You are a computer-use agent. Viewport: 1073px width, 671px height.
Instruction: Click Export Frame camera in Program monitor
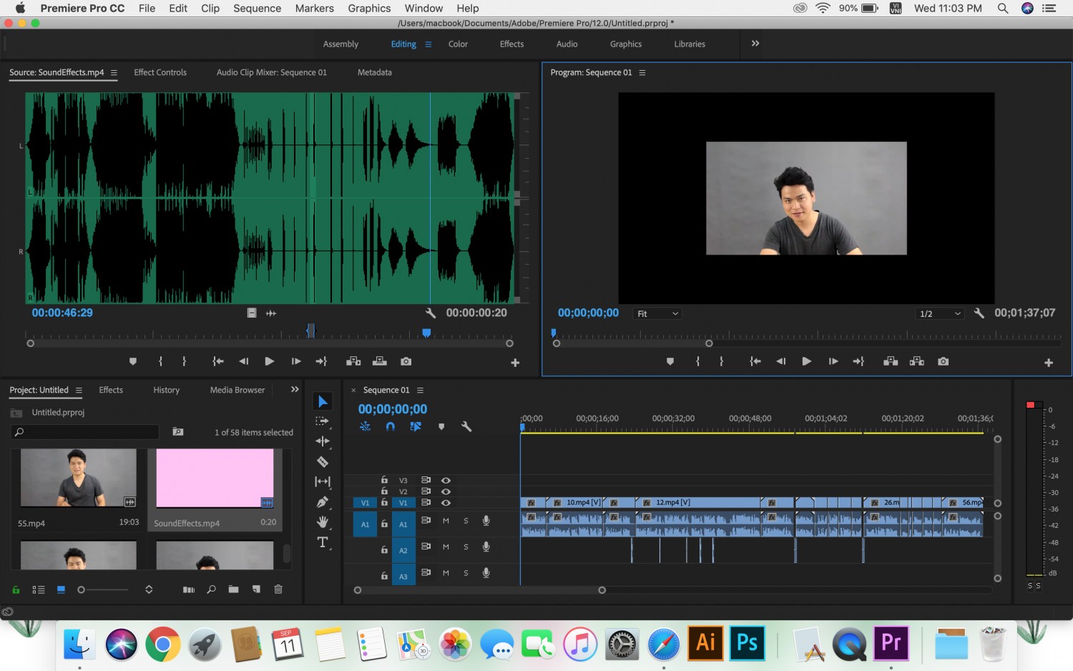944,361
